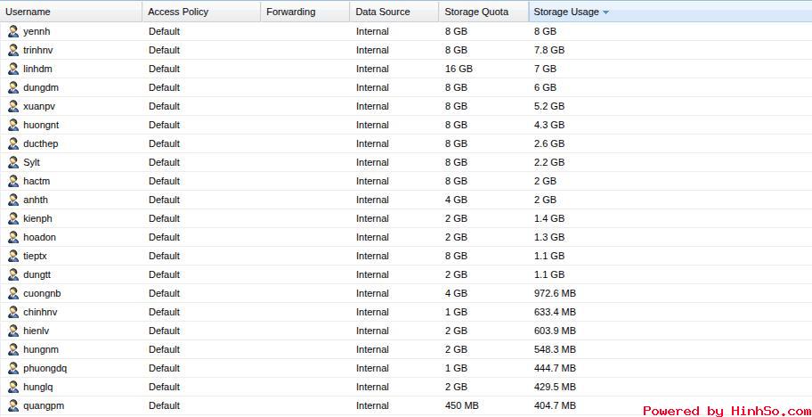Sort by the Username column header
The width and height of the screenshot is (812, 417).
(28, 12)
